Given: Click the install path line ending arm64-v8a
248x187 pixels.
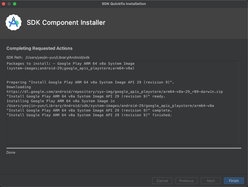Looking at the screenshot, I should point(110,106).
